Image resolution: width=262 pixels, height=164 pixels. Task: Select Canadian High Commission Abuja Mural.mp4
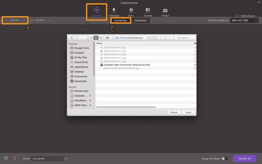tap(146, 65)
